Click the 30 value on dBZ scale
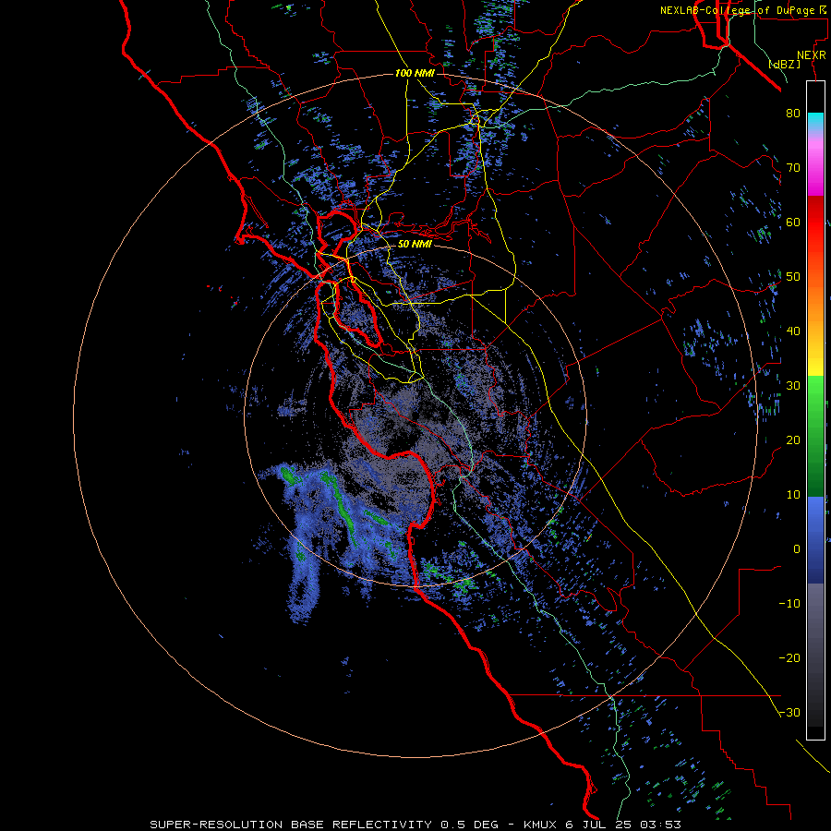831x831 pixels. pos(793,386)
